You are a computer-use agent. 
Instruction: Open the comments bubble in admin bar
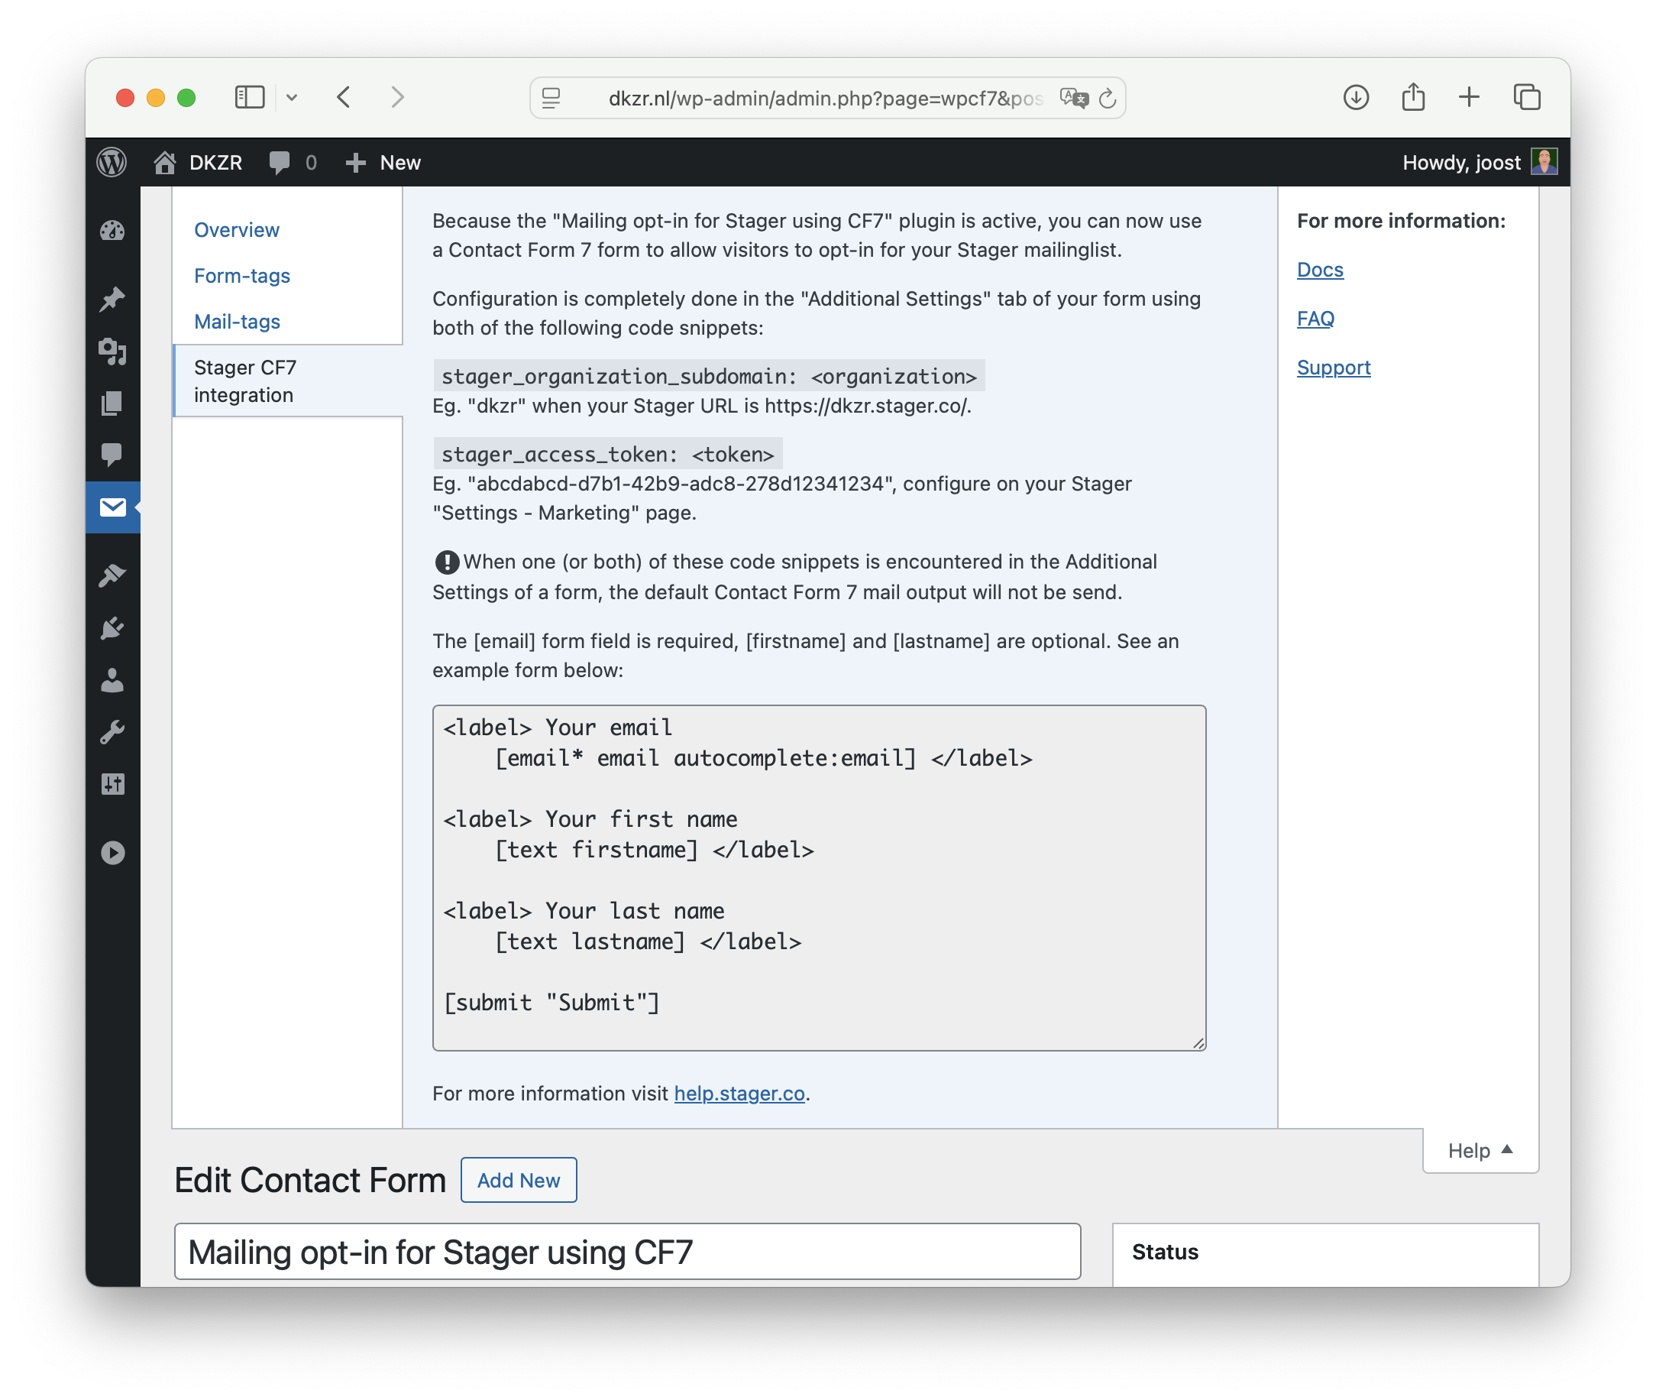[293, 162]
